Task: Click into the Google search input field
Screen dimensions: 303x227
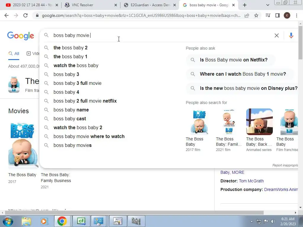Action: coord(162,35)
